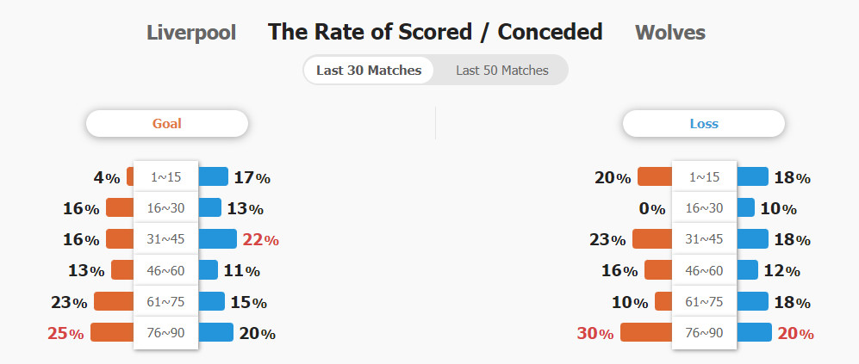This screenshot has height=364, width=859.
Task: Click Liverpool's orange 25% goal bar
Action: pyautogui.click(x=112, y=332)
